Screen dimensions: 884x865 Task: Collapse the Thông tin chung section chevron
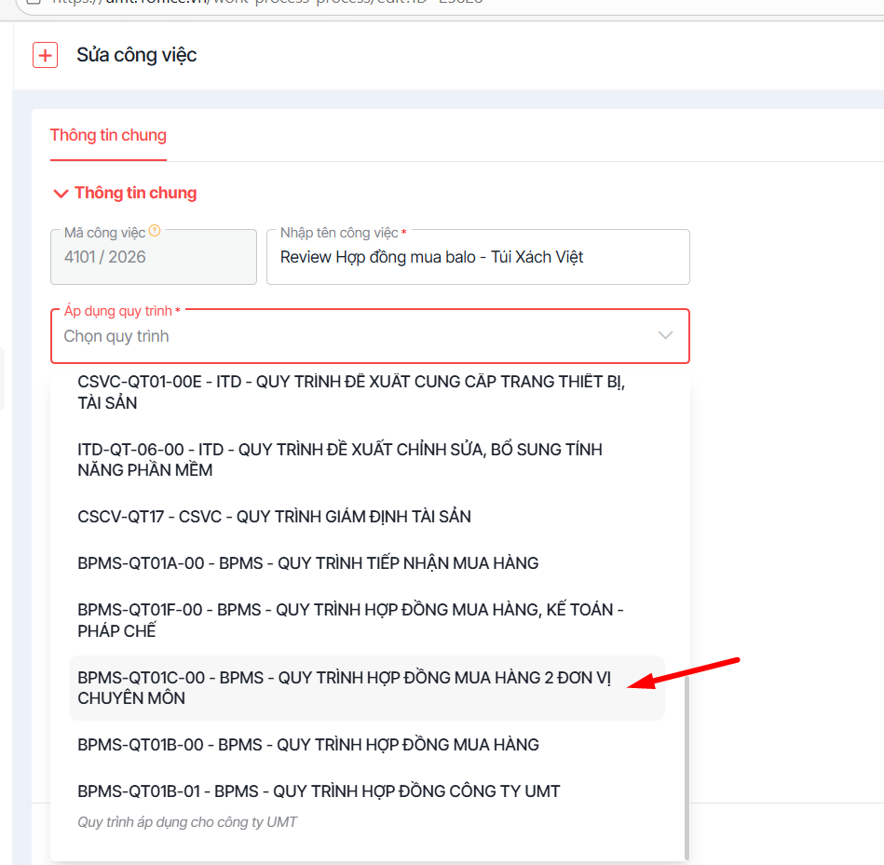[x=61, y=194]
